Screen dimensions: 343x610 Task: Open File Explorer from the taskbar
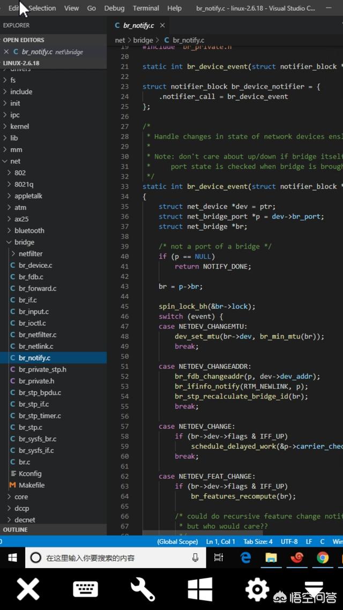(x=271, y=558)
